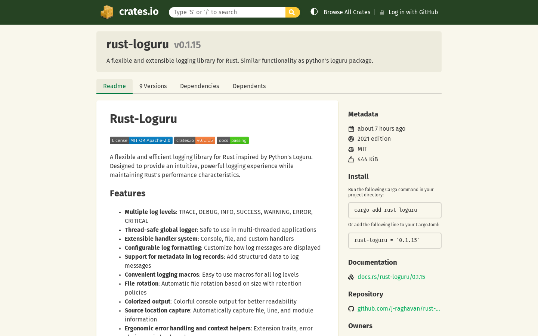The height and width of the screenshot is (336, 538).
Task: Click the Support for metadata in log records bullet
Action: 212,261
